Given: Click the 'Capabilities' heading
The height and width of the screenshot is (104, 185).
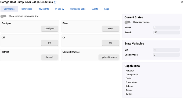Looking at the screenshot, I should [x=132, y=66].
